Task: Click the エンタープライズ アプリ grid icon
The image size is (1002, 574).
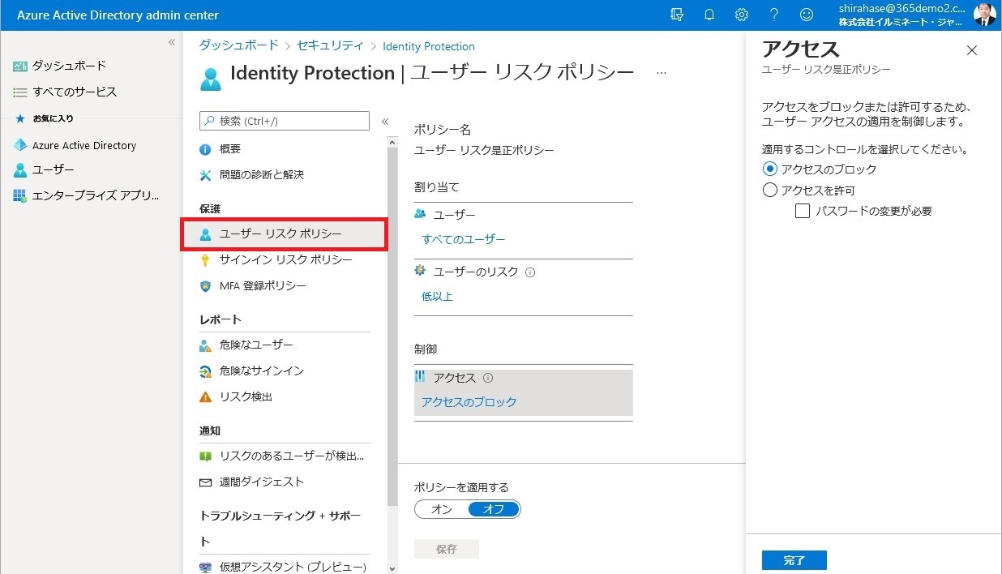Action: tap(20, 196)
